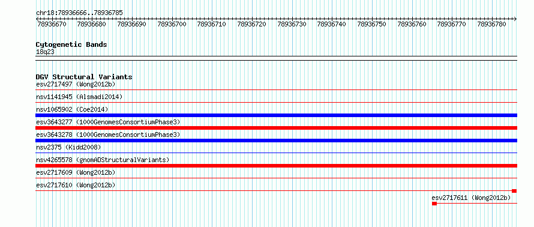The height and width of the screenshot is (227, 534).
Task: Open variant esv2717610 (Wong2012b)
Action: pyautogui.click(x=76, y=185)
